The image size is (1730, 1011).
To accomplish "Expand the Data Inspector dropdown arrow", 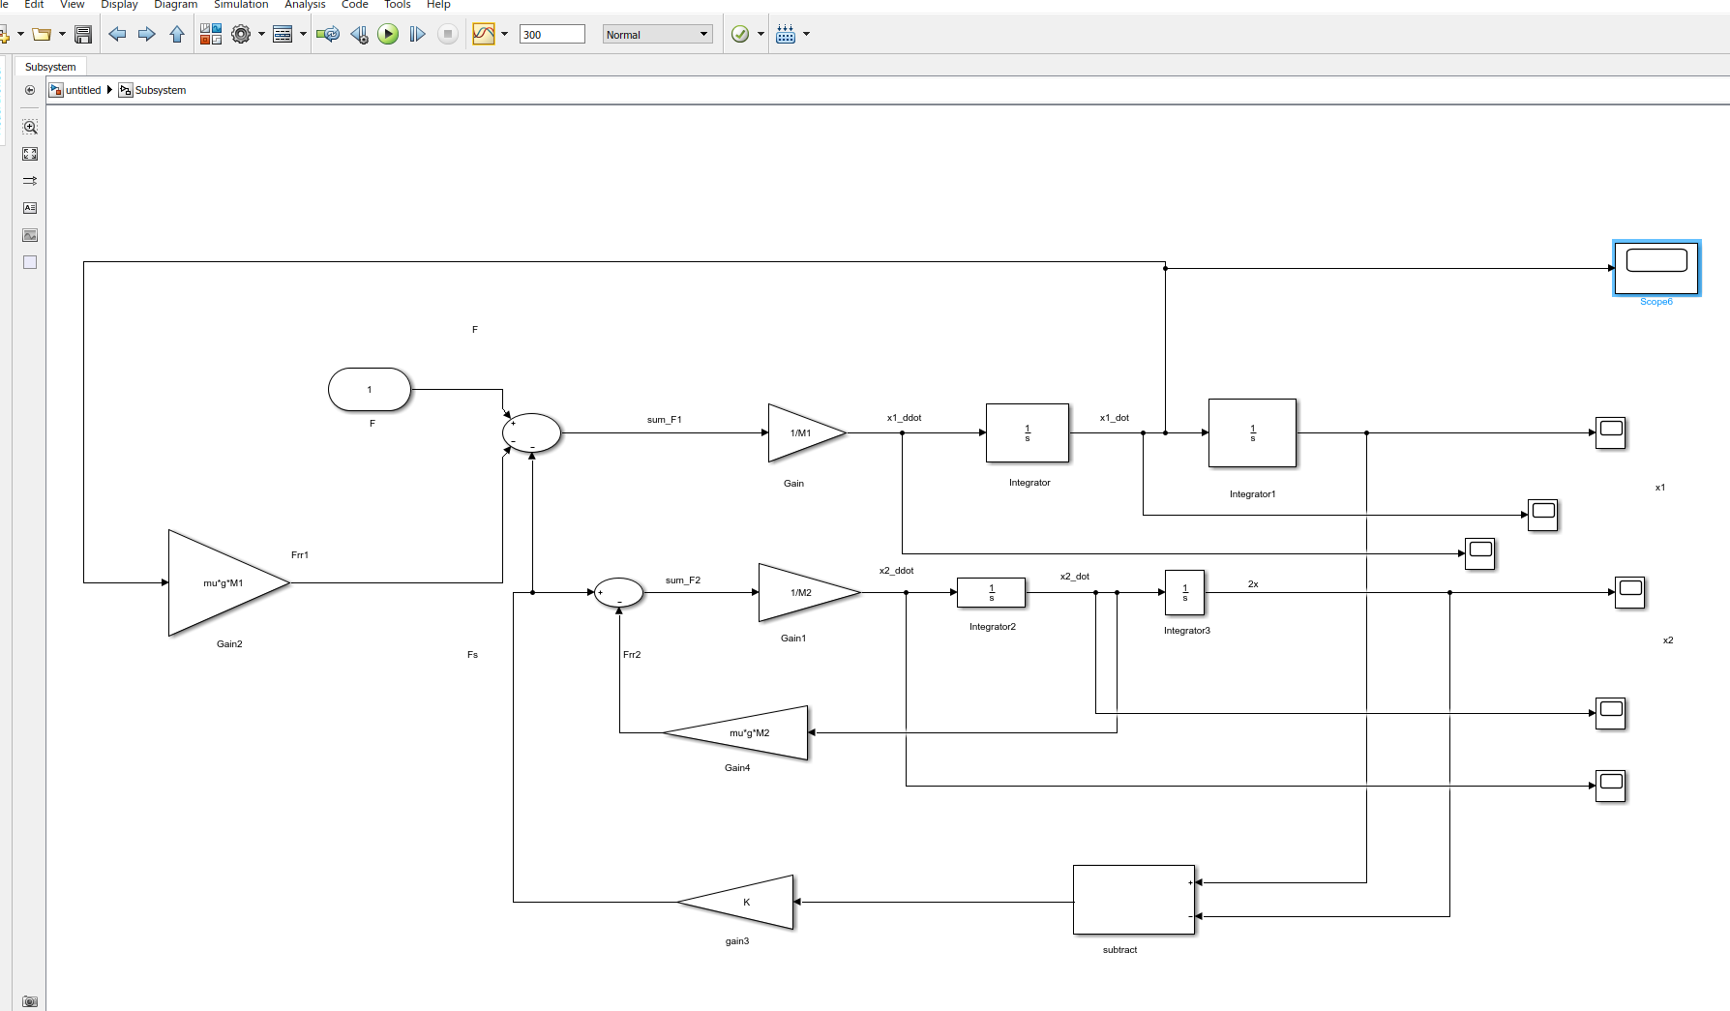I will (x=504, y=35).
